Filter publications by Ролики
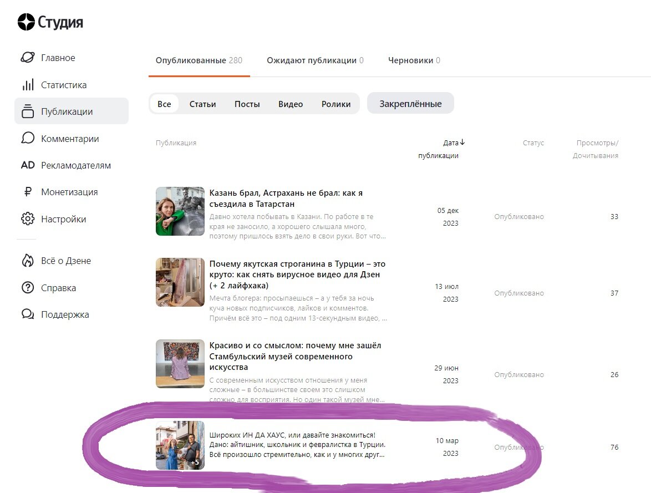This screenshot has height=493, width=651. pos(336,104)
